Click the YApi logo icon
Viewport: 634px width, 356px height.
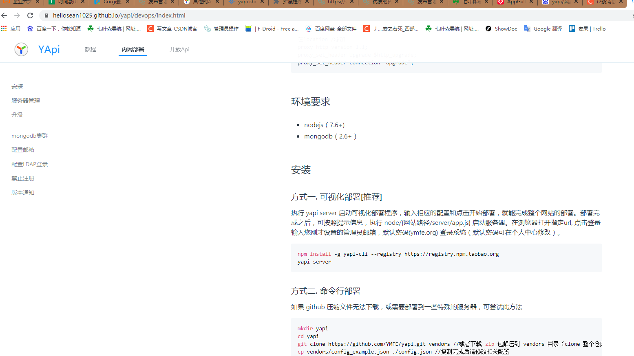[21, 49]
